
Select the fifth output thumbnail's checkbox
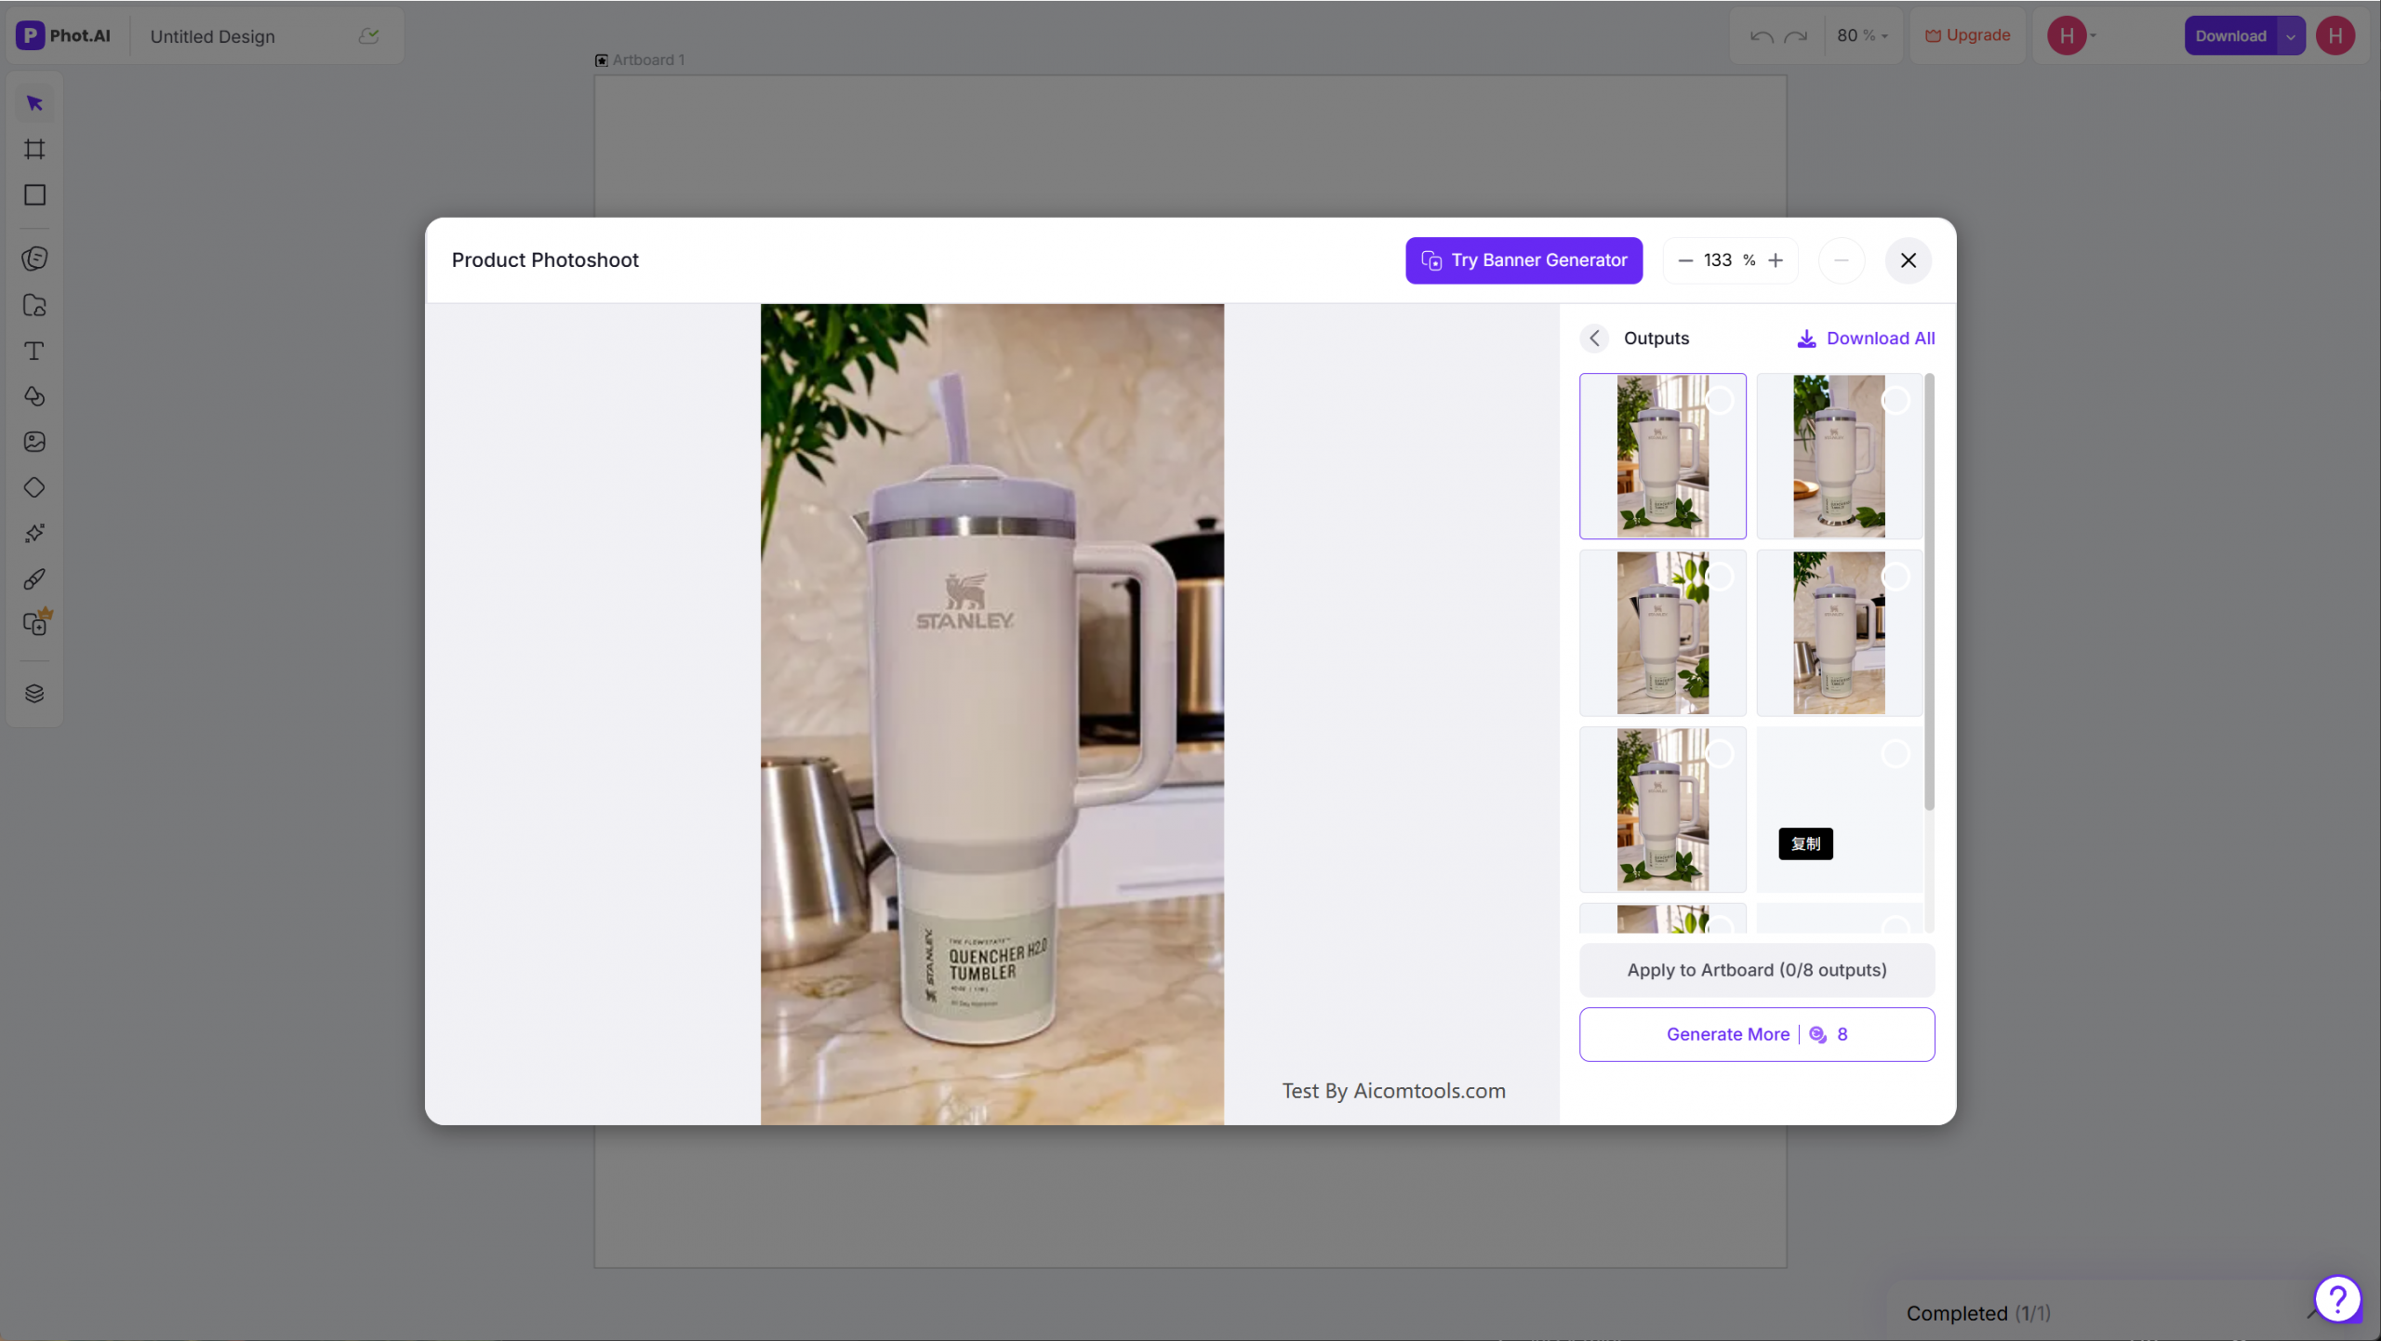click(1719, 754)
